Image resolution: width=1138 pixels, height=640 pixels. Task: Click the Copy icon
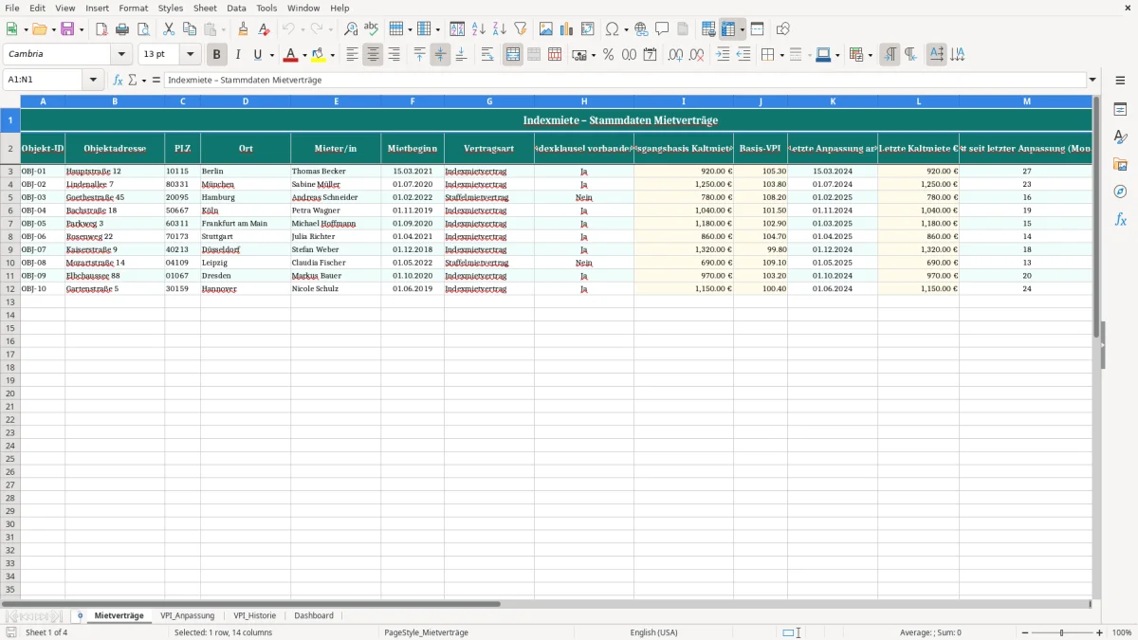coord(190,29)
